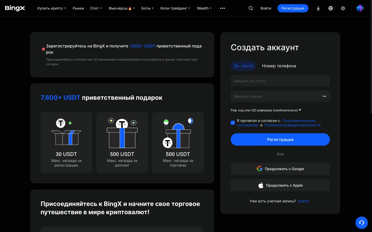
Task: Expand the Боты dropdown menu
Action: point(147,8)
